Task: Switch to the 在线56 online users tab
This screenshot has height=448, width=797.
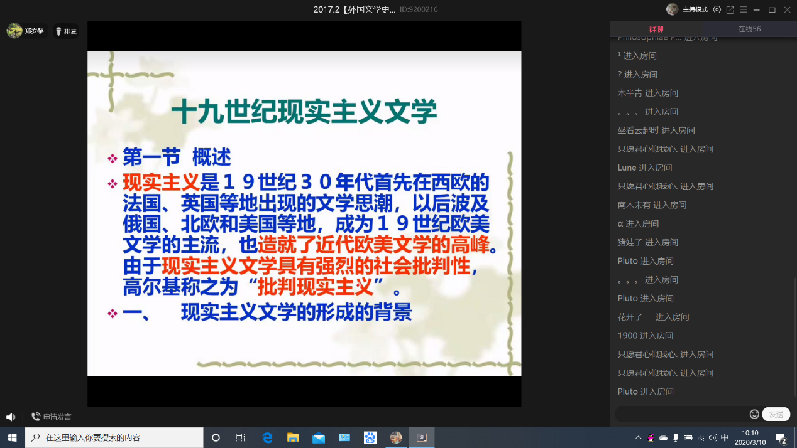Action: (x=749, y=29)
